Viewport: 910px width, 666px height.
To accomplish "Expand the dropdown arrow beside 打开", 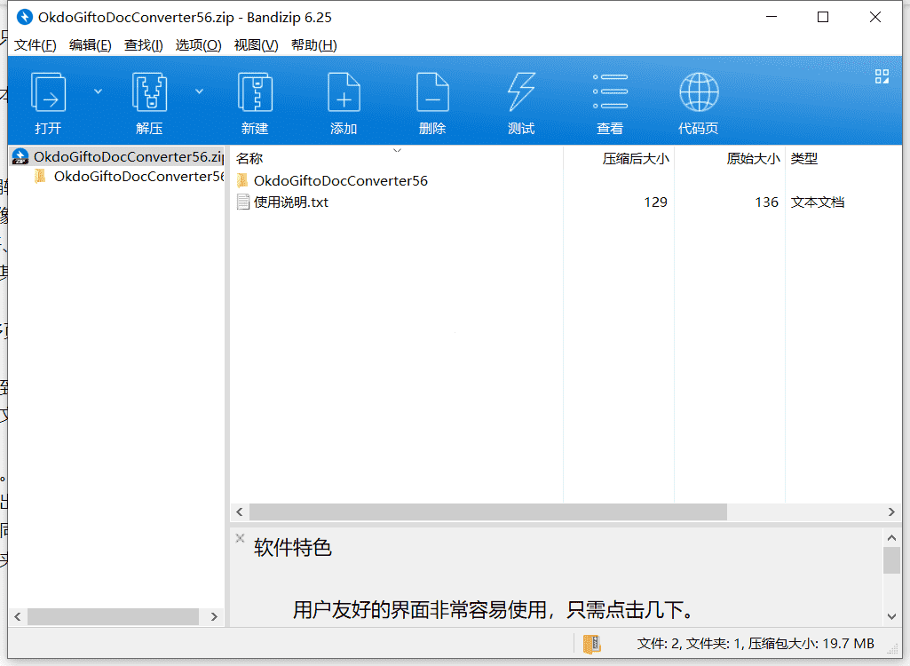I will click(x=98, y=91).
